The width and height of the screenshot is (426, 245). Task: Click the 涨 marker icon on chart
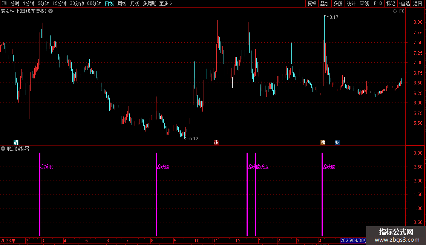point(216,142)
